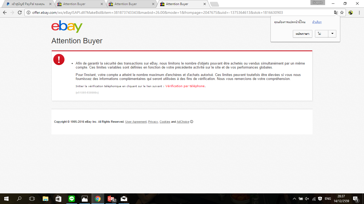Click the แปลภาษา translate button
Image resolution: width=364 pixels, height=204 pixels.
point(302,34)
